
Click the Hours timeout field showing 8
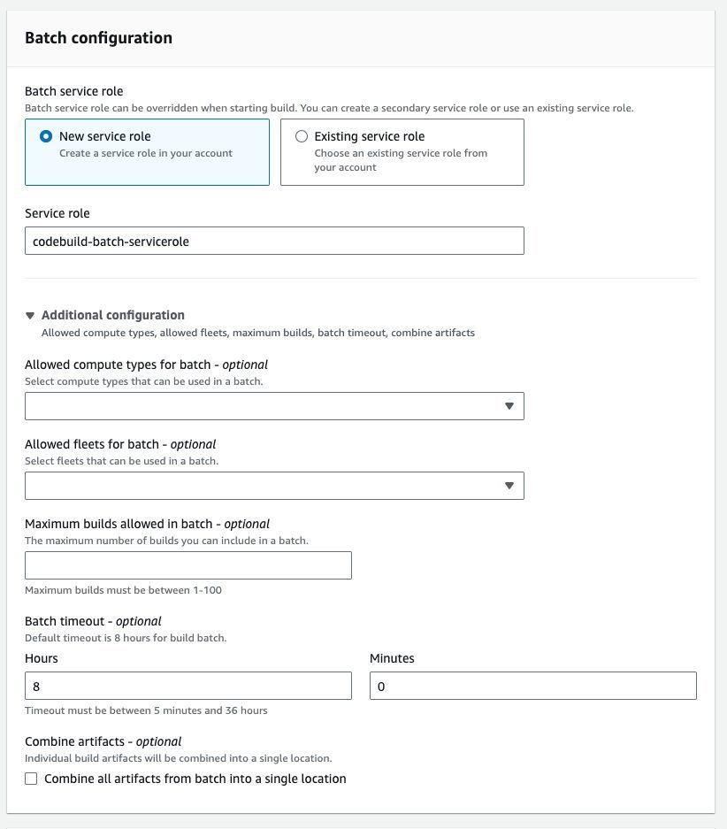coord(188,685)
